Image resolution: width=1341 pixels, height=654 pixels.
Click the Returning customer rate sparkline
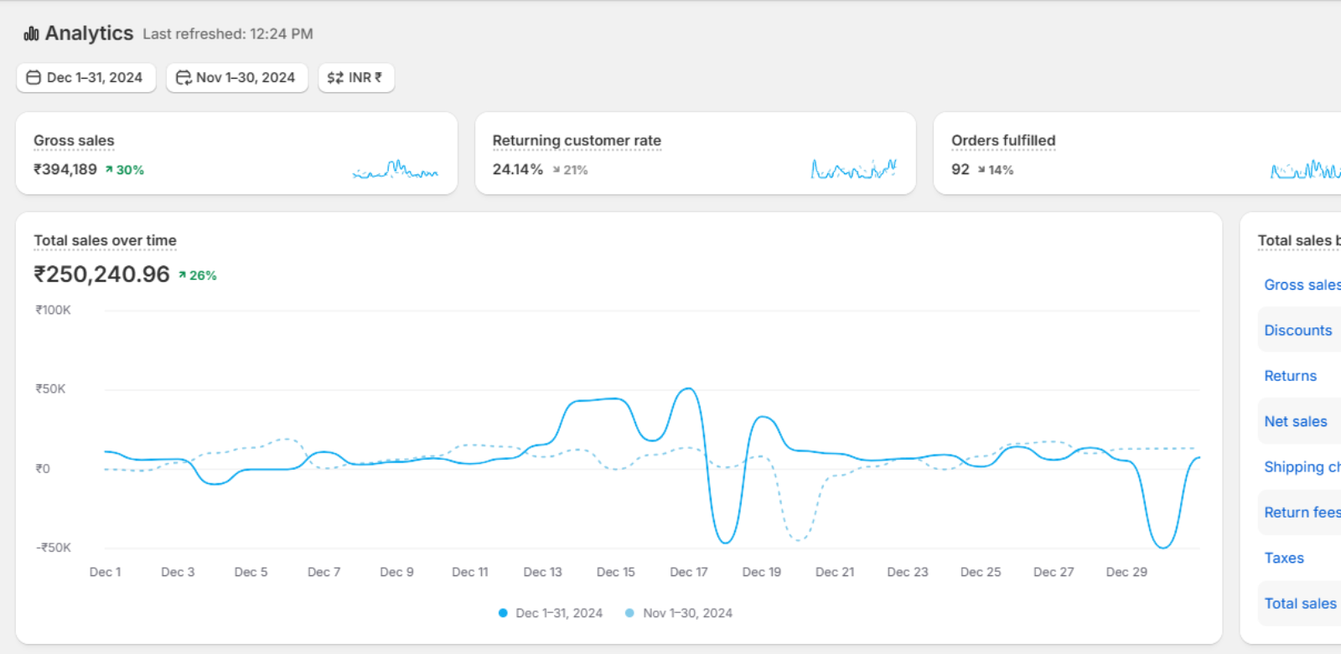pos(853,169)
